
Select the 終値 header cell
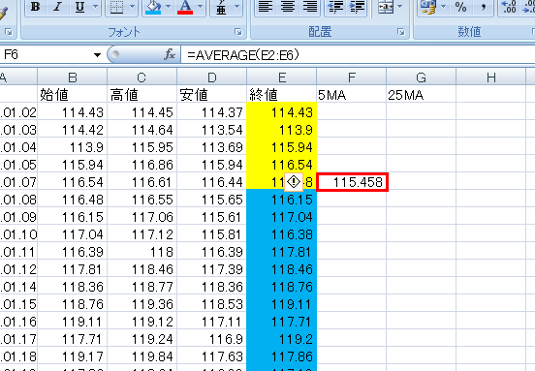coord(282,94)
